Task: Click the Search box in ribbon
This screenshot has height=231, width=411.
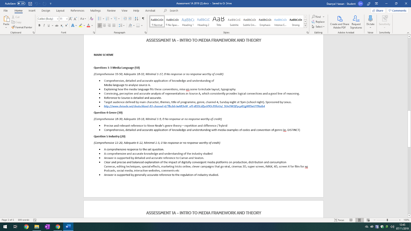Action: (x=174, y=11)
